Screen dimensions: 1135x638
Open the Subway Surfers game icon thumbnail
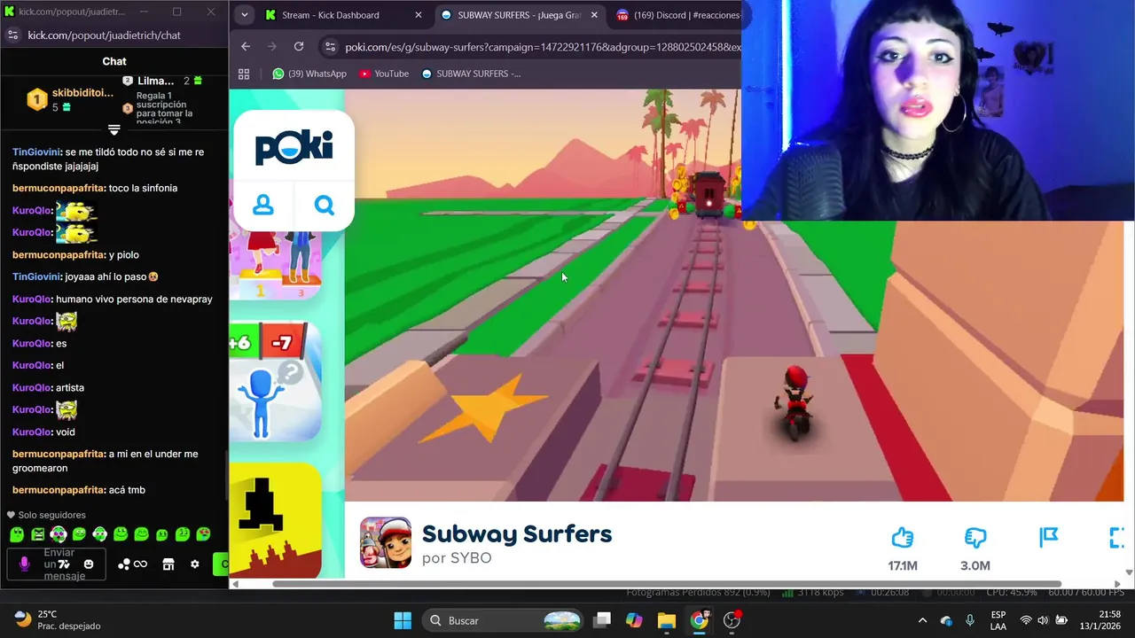pos(385,542)
